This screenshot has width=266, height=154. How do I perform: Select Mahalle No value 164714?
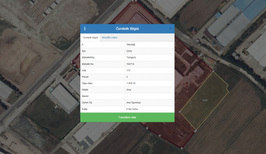(130, 64)
